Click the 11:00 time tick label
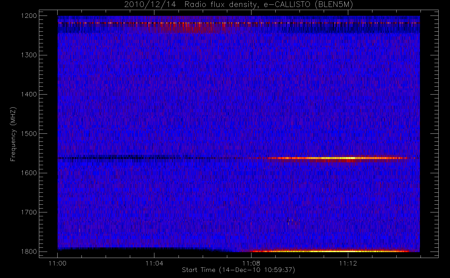This screenshot has width=450, height=278. coord(58,263)
